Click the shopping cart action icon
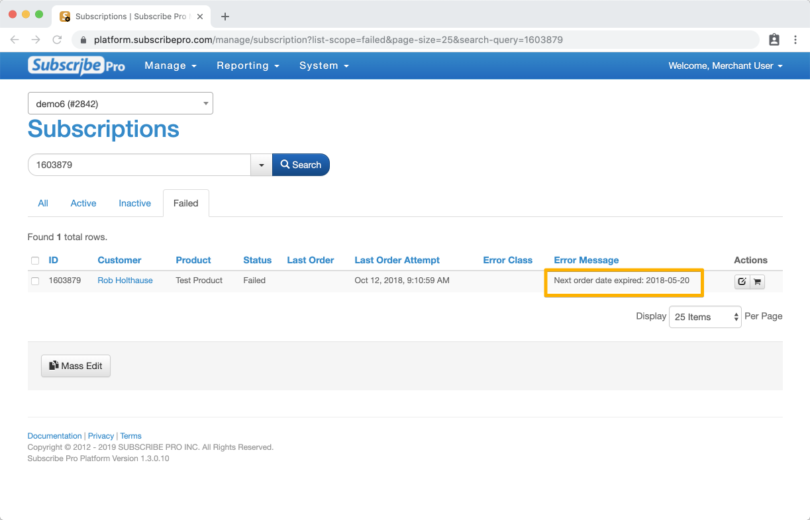This screenshot has height=520, width=810. (757, 282)
